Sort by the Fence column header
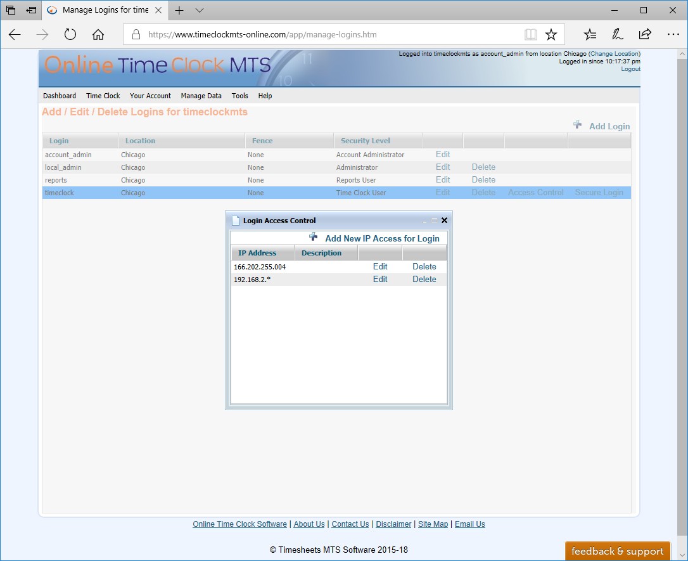Viewport: 688px width, 561px height. coord(289,141)
